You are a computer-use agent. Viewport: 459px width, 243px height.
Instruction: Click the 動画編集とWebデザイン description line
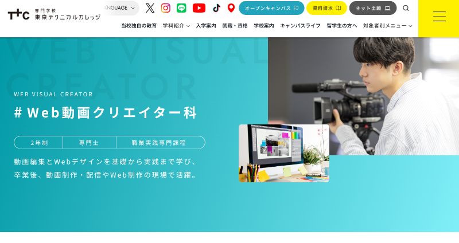coord(106,162)
